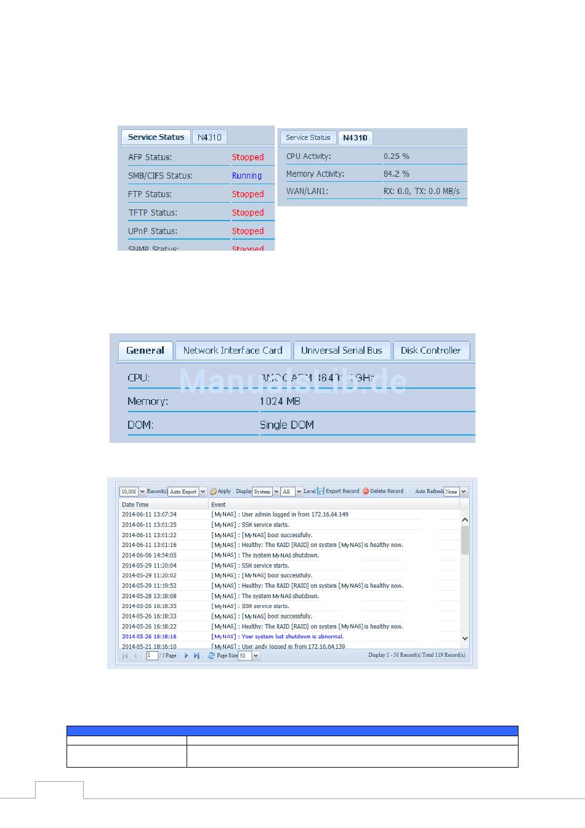Go to previous page of log records
The width and height of the screenshot is (585, 828).
(x=135, y=655)
